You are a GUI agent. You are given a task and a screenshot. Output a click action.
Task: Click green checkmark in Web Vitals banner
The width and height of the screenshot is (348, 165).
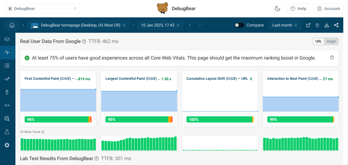pos(27,58)
